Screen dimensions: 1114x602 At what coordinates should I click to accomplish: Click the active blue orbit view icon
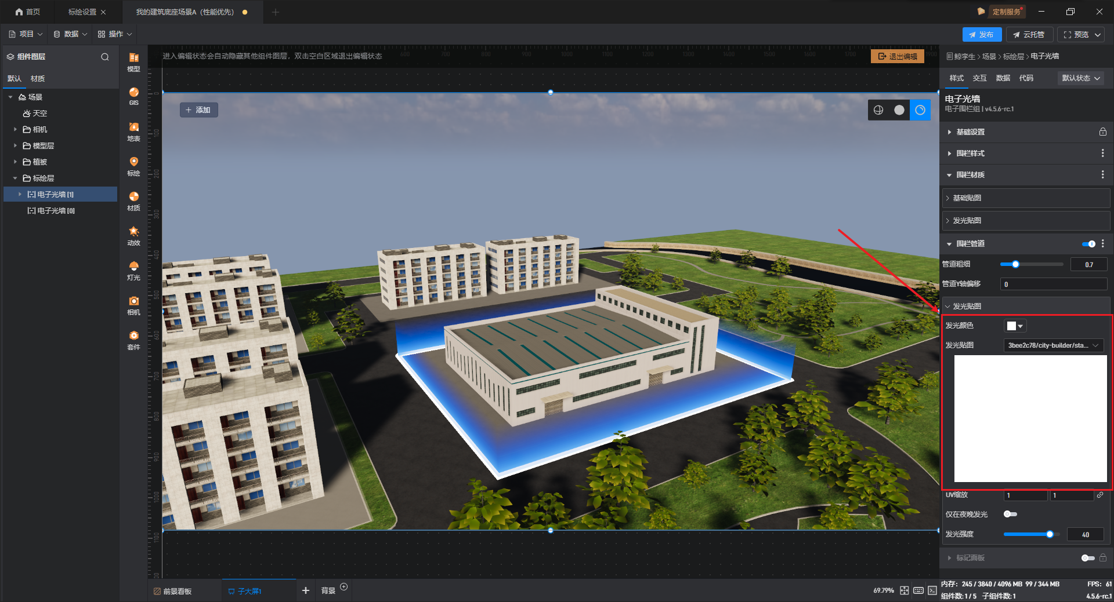(x=920, y=110)
